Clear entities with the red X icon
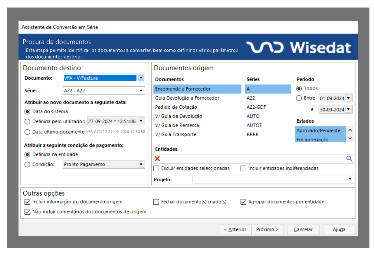The width and height of the screenshot is (374, 254). [x=157, y=159]
